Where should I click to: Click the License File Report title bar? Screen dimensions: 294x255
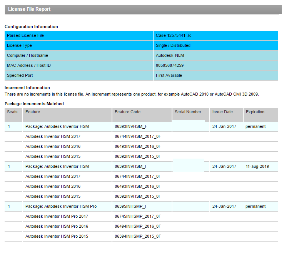click(x=143, y=9)
